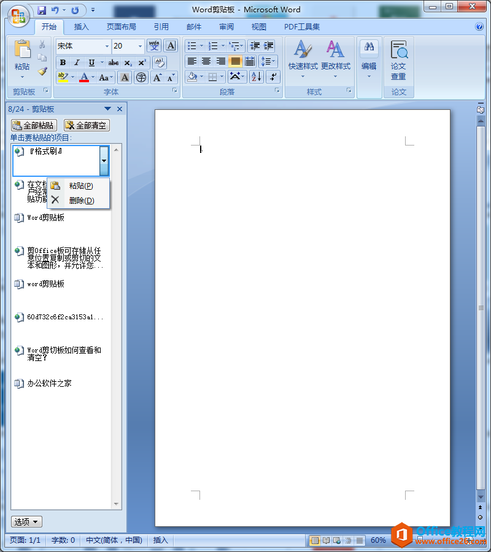Click the 60% zoom level button
This screenshot has width=491, height=552.
[378, 540]
